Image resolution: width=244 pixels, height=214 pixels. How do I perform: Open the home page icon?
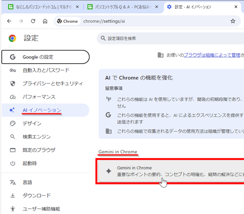pyautogui.click(x=45, y=21)
